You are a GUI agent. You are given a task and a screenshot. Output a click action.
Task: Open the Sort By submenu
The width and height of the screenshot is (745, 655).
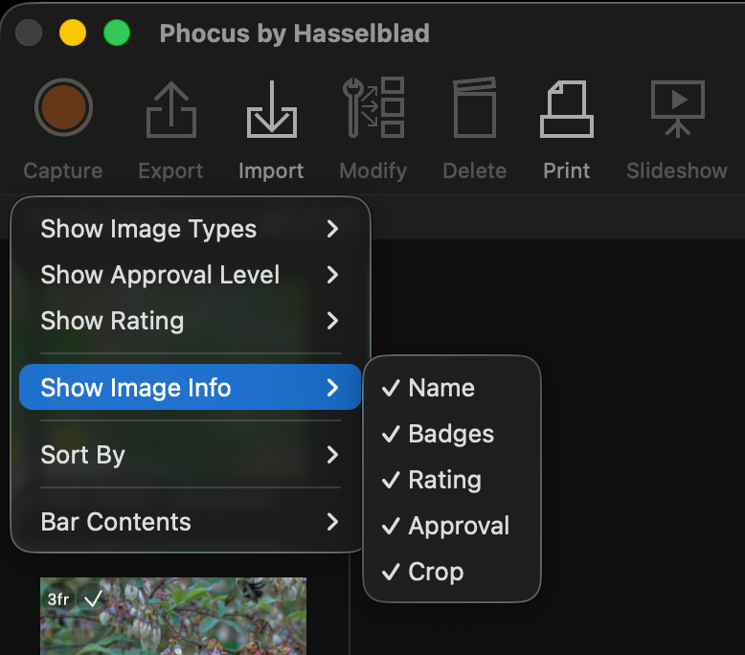[190, 455]
